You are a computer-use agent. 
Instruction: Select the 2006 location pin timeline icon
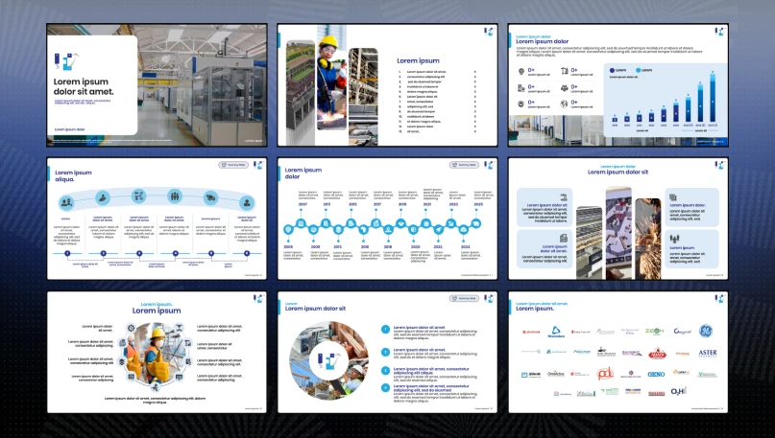click(x=289, y=229)
